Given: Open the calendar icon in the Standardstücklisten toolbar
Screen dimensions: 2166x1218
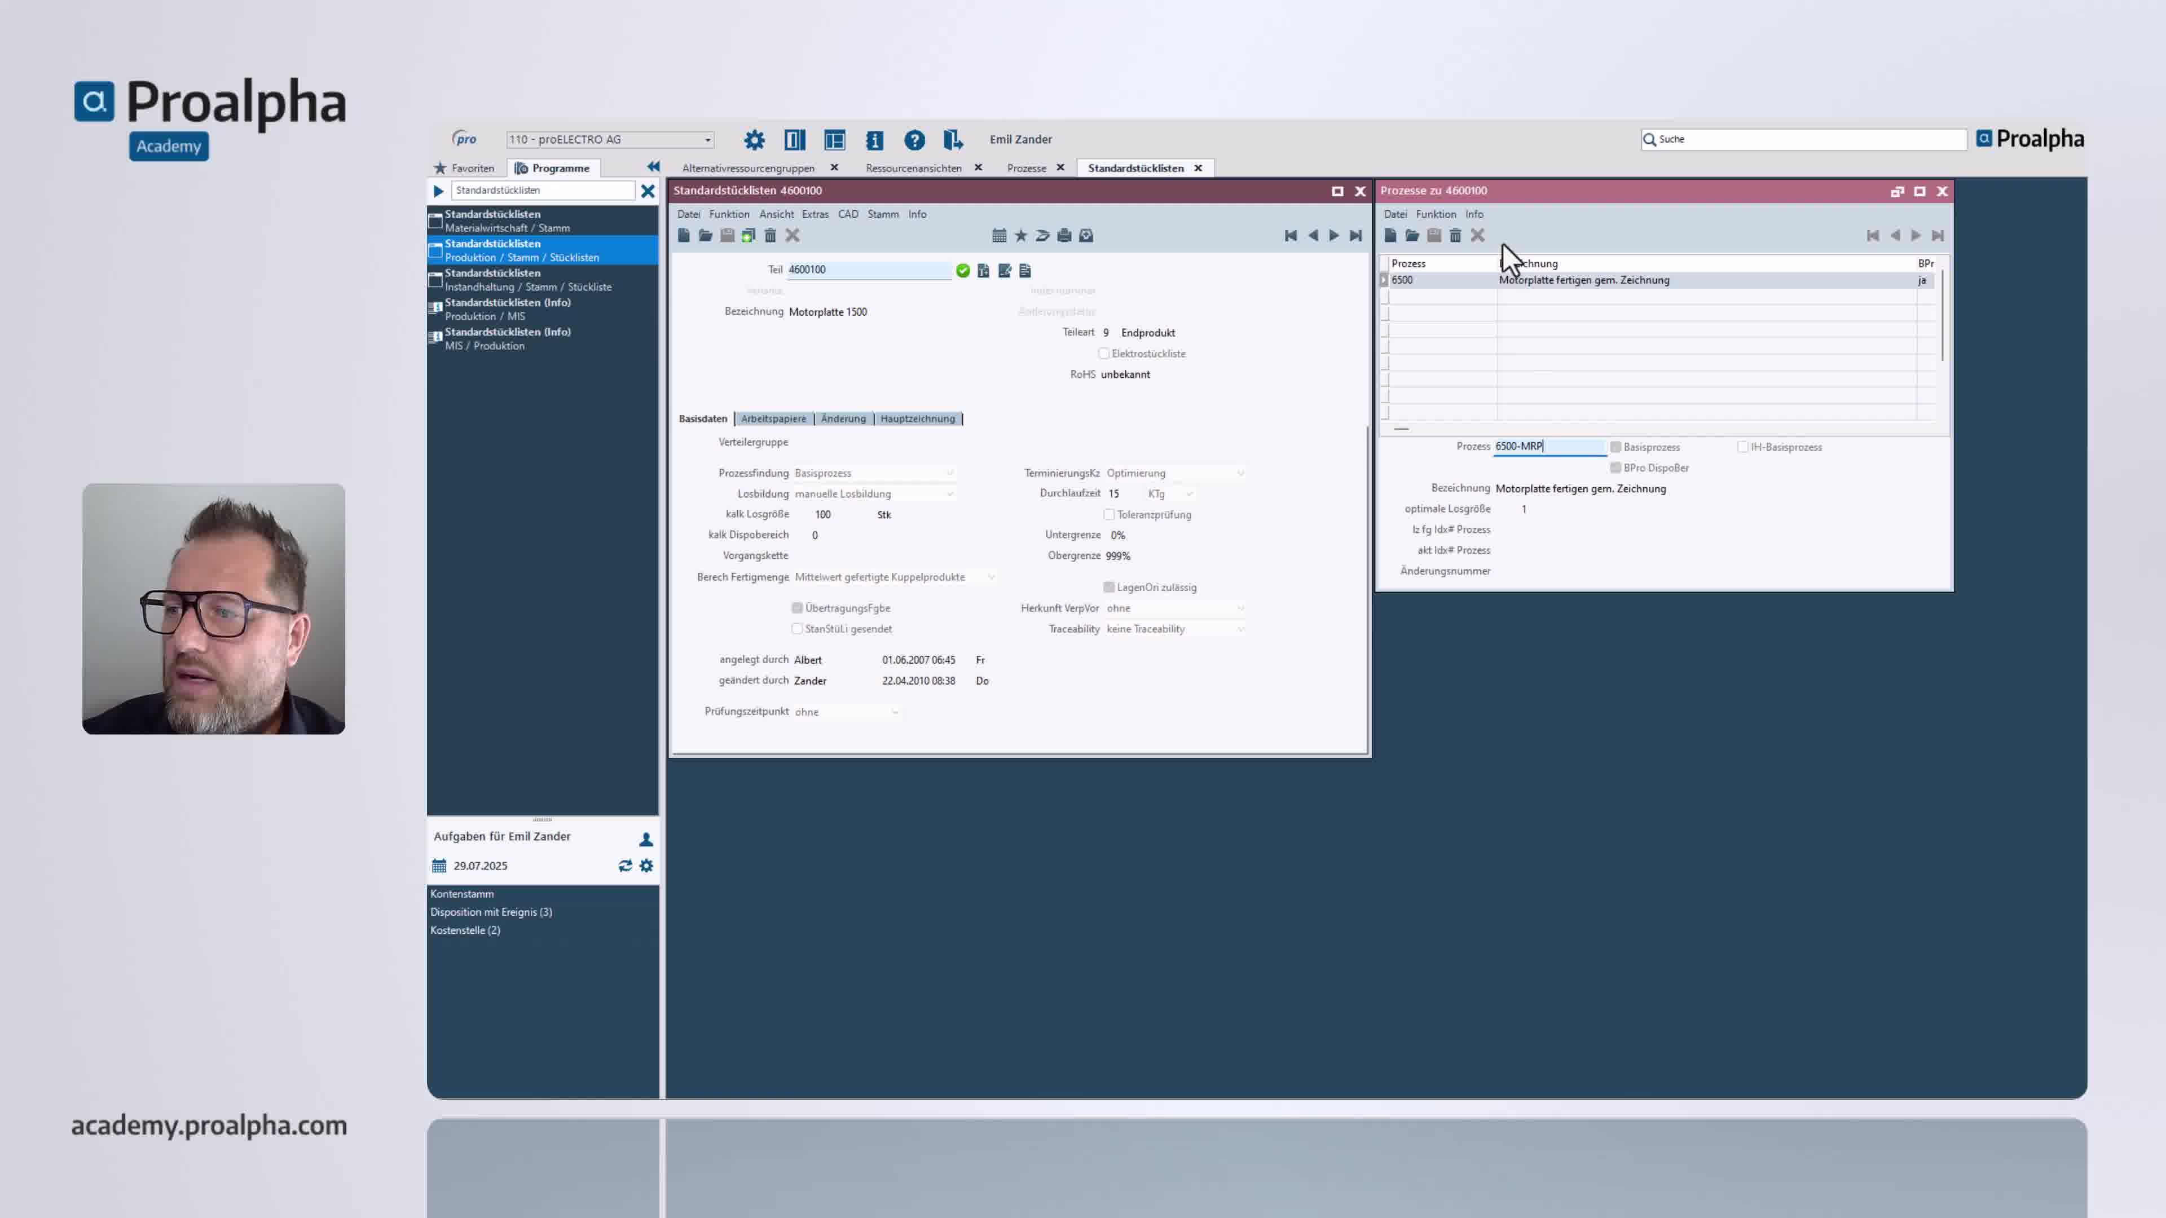Looking at the screenshot, I should pyautogui.click(x=999, y=235).
